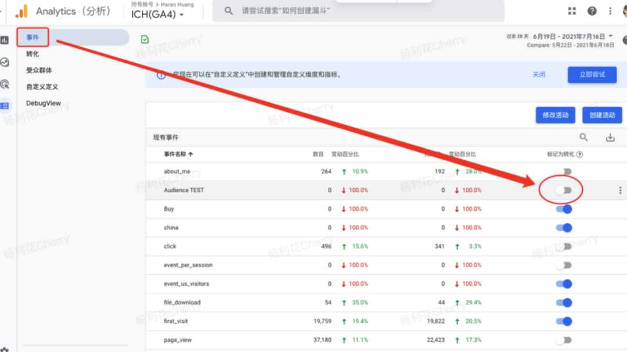Screen dimensions: 627x352
Task: Click the Buy event name
Action: (x=169, y=209)
